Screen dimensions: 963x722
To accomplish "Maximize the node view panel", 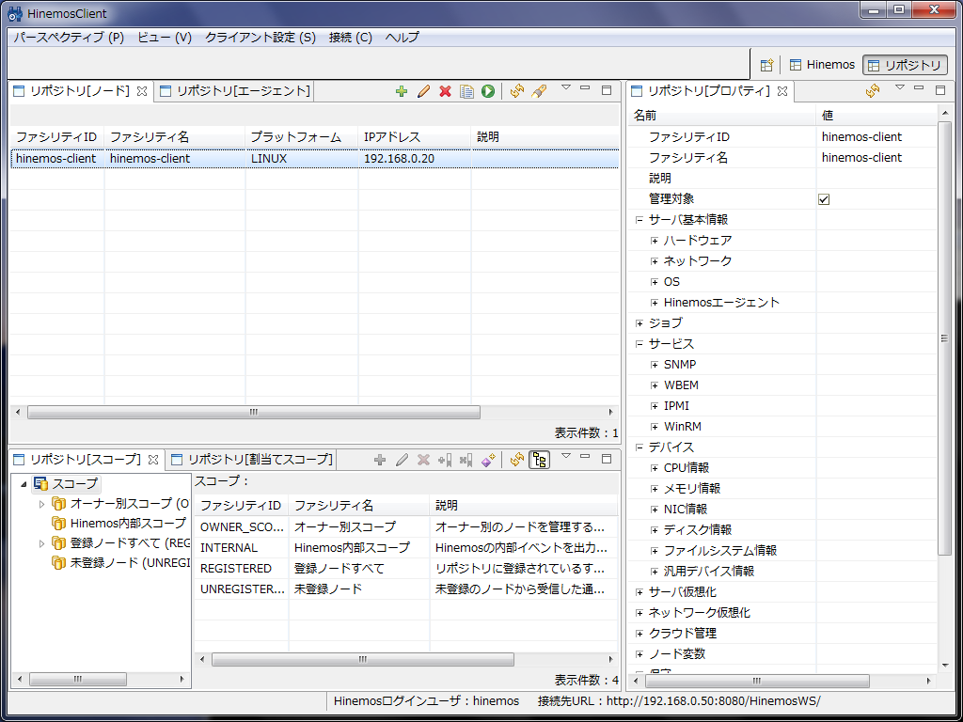I will 607,90.
